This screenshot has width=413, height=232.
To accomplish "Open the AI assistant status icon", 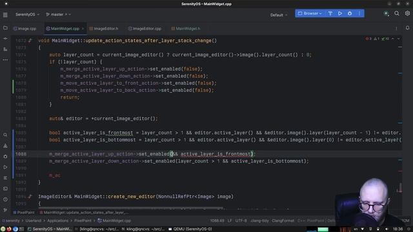I will [386, 14].
